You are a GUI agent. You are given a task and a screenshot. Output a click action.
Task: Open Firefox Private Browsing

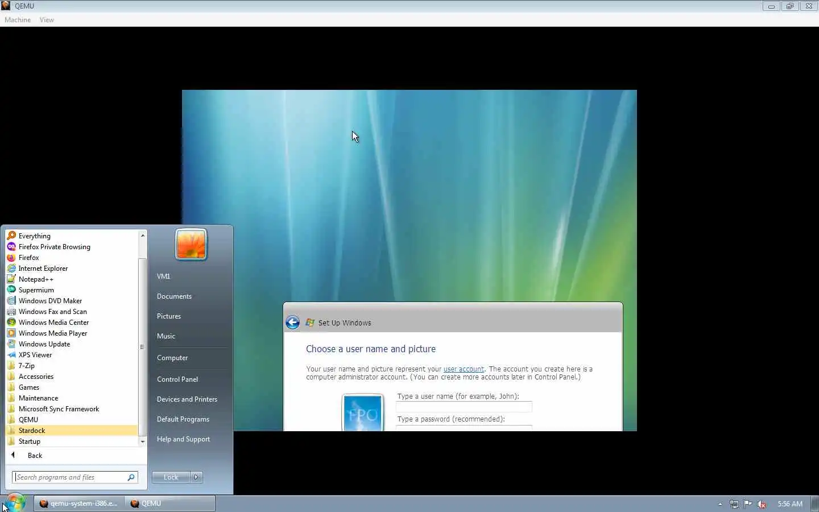pos(71,247)
